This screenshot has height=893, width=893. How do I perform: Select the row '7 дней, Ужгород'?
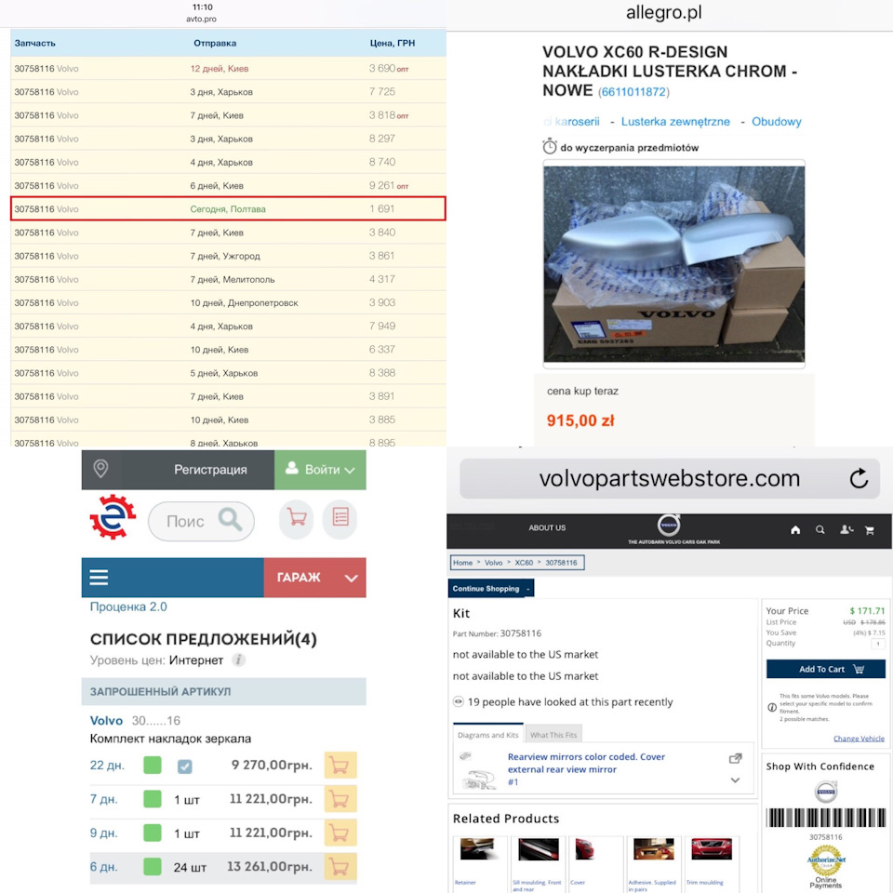[228, 256]
